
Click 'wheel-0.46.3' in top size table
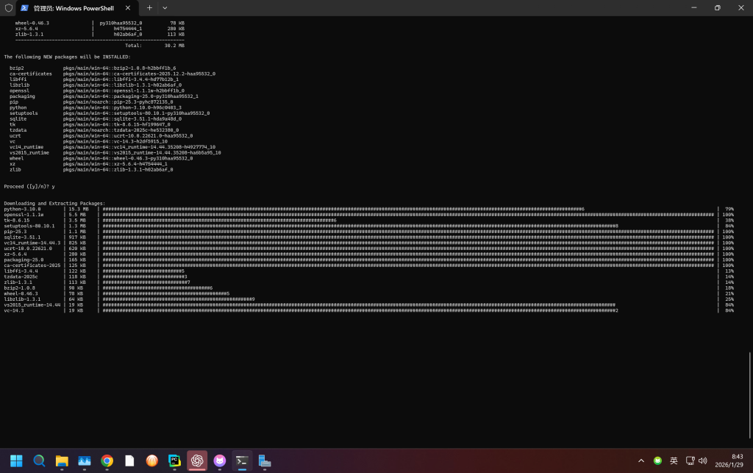[32, 23]
